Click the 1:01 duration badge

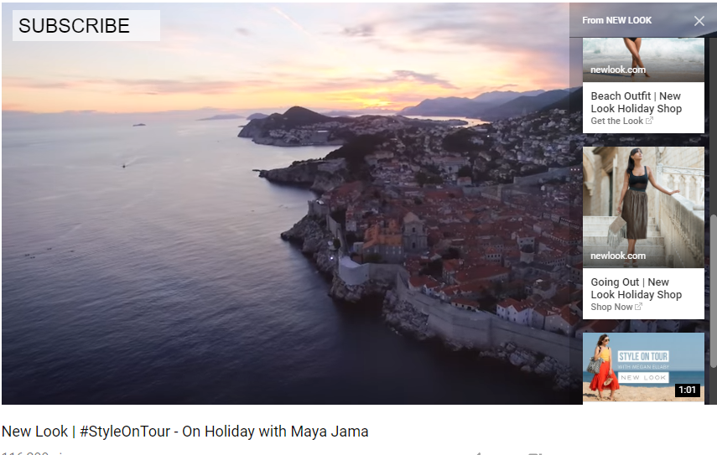tap(688, 390)
